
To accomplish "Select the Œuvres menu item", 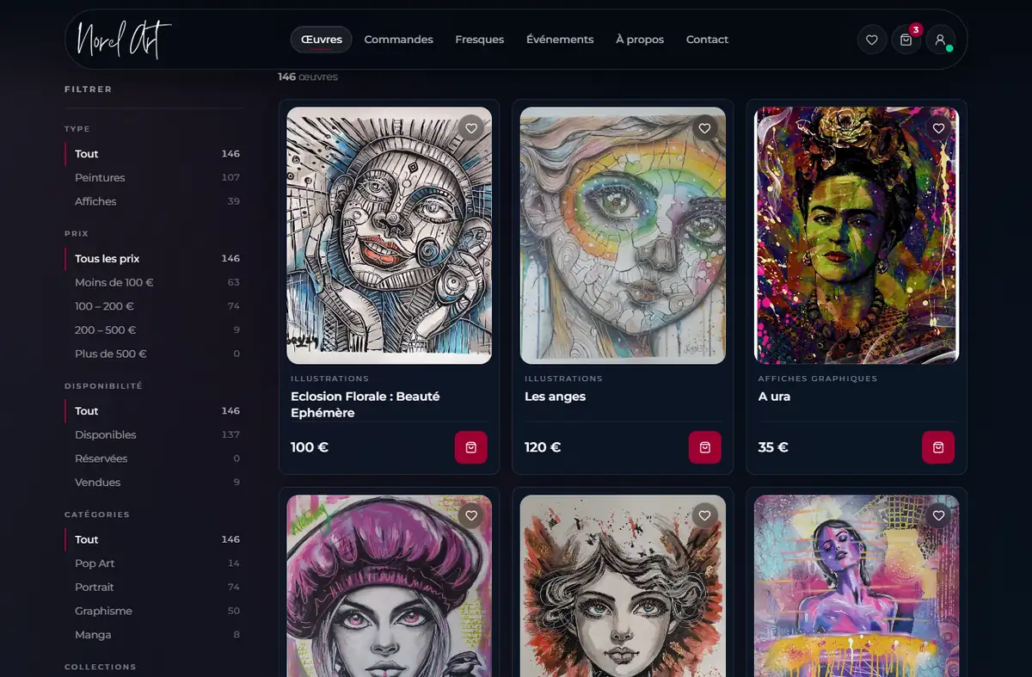I will (x=321, y=40).
